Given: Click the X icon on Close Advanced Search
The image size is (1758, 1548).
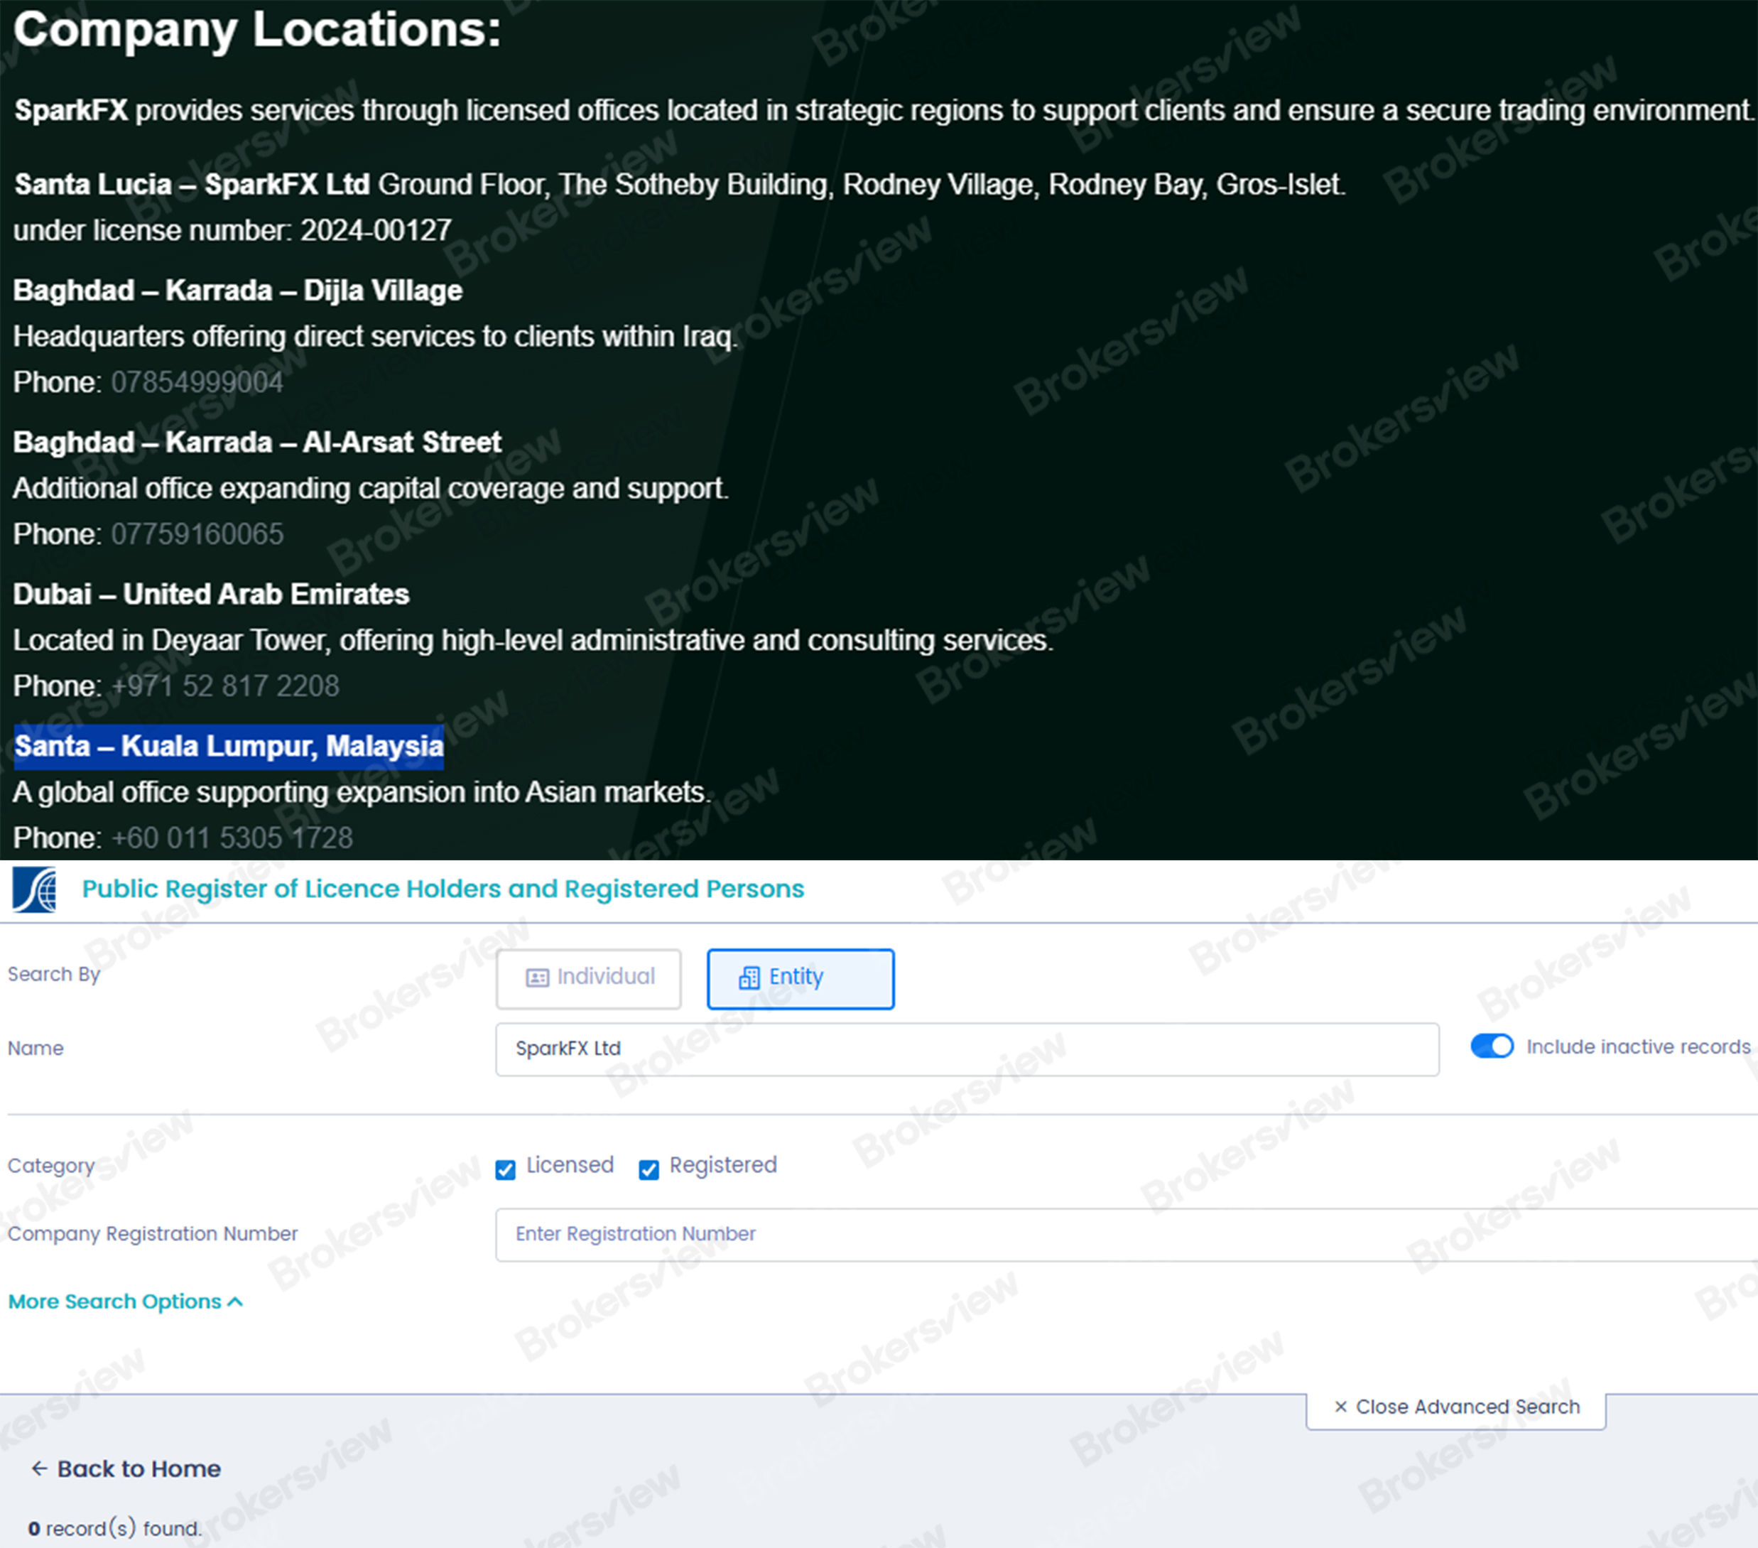Looking at the screenshot, I should click(1340, 1407).
